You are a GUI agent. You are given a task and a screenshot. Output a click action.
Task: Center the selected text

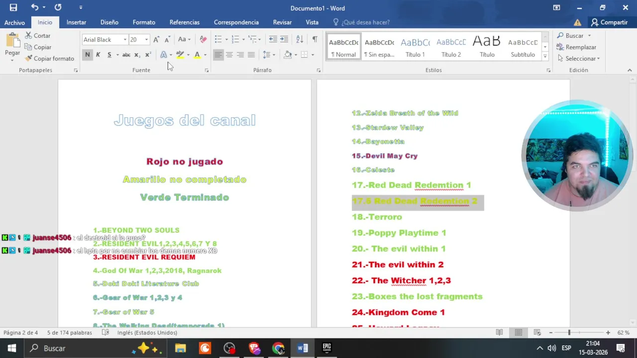229,55
